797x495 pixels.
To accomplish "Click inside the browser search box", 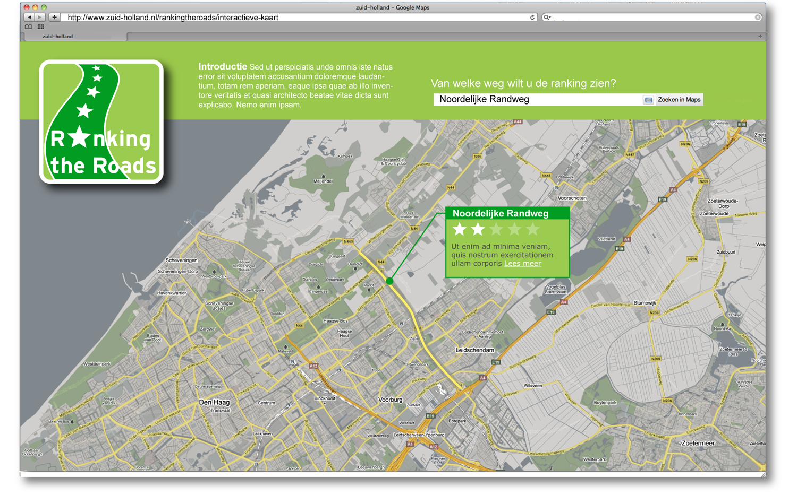I will (652, 18).
